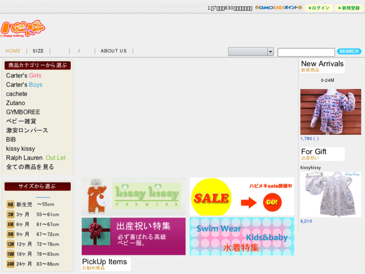Open 激安ロンパース category

tap(27, 130)
